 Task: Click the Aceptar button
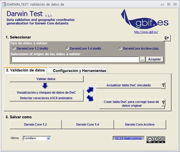pyautogui.click(x=154, y=59)
